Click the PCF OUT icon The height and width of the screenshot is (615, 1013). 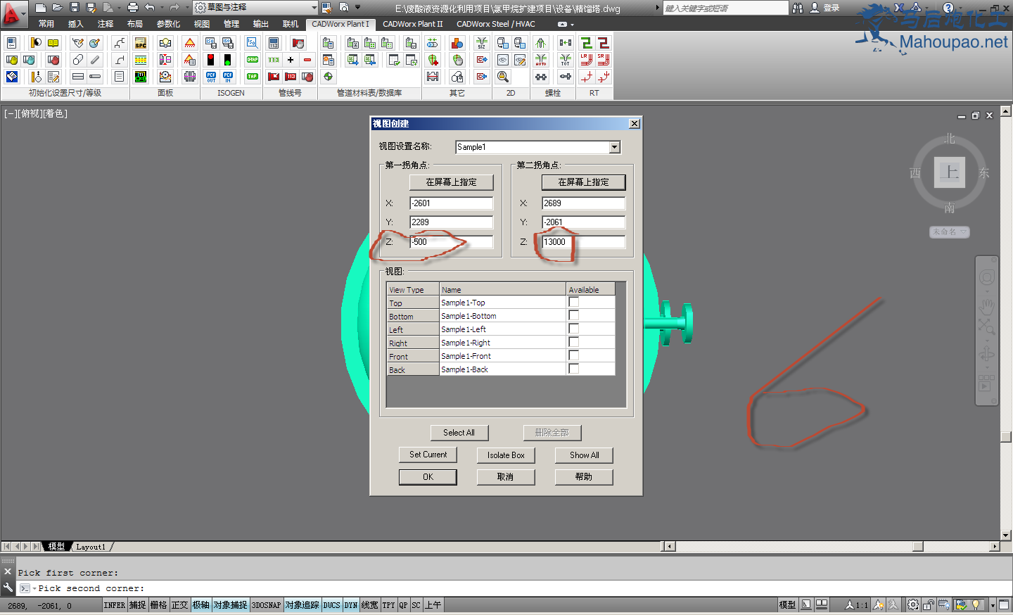(210, 77)
